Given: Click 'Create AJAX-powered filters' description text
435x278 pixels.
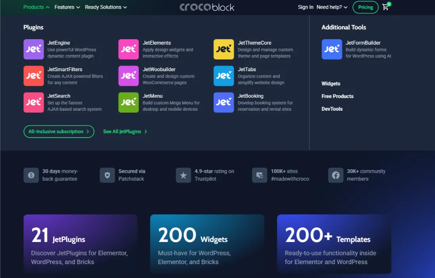Looking at the screenshot, I should 75,79.
